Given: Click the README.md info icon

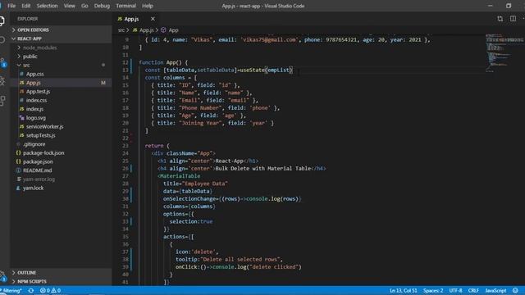Looking at the screenshot, I should pyautogui.click(x=18, y=170).
